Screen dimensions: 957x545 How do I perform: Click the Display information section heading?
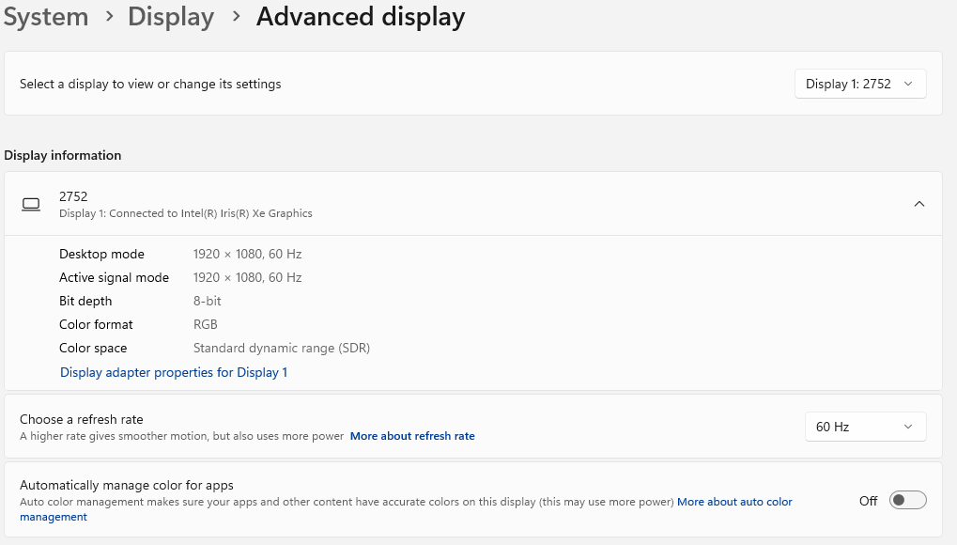pyautogui.click(x=63, y=155)
